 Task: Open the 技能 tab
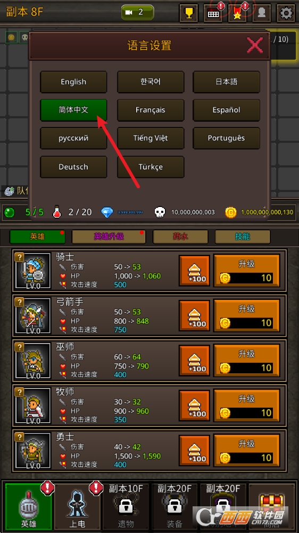(243, 237)
